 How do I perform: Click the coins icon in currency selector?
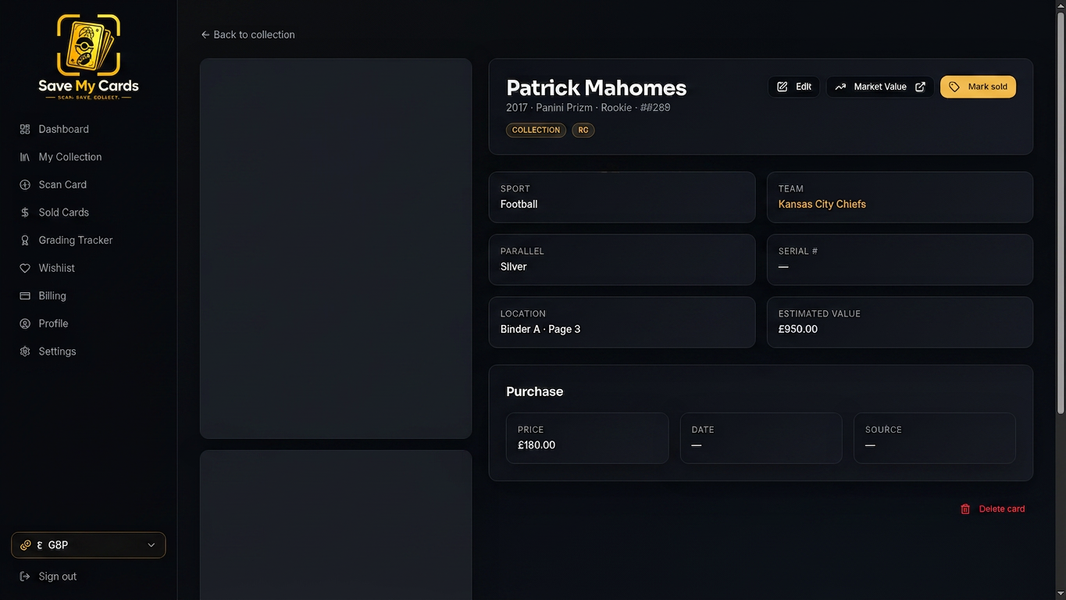point(26,545)
